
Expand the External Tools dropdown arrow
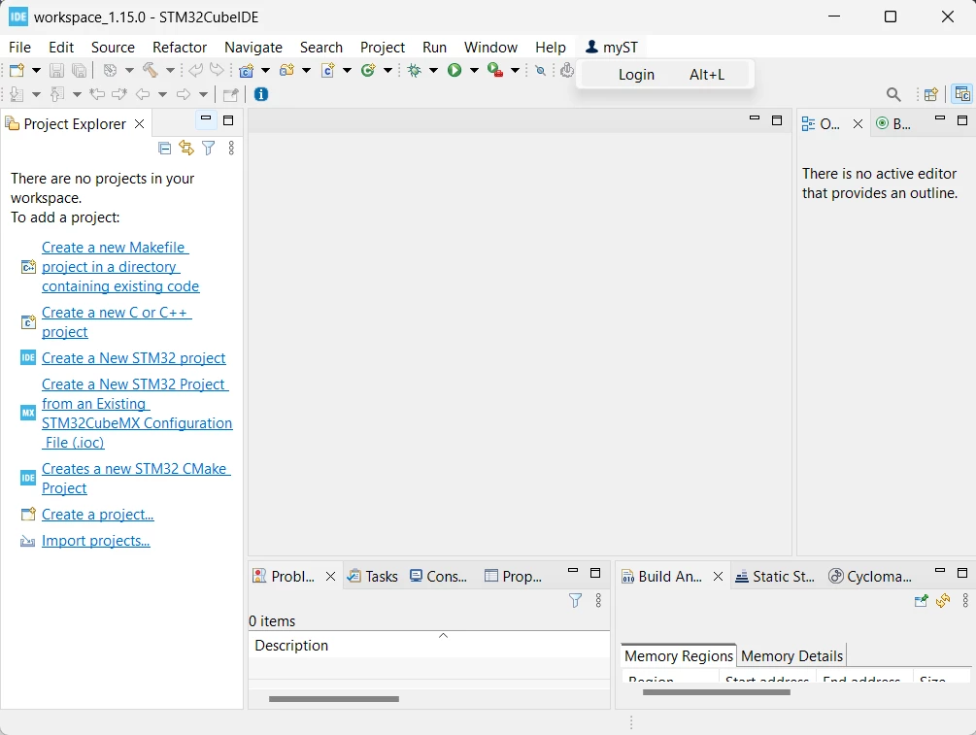[x=515, y=70]
